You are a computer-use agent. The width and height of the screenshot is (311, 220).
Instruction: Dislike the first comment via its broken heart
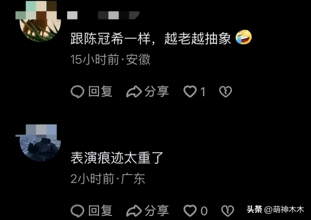[225, 92]
